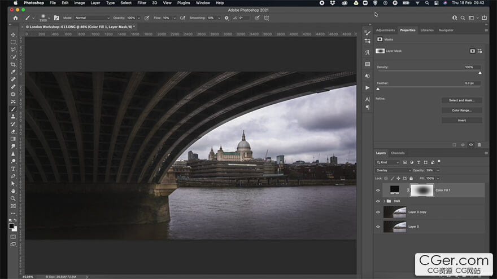Screen dimensions: 497x279
Task: Open layer Opacity dropdown arrow
Action: [438, 170]
